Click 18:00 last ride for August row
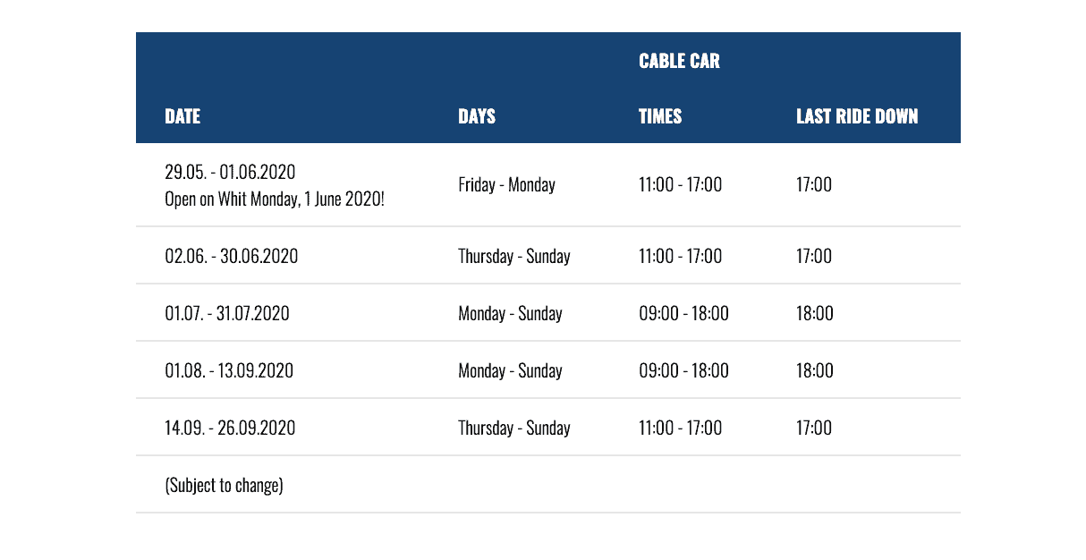This screenshot has height=560, width=1086. [x=814, y=371]
